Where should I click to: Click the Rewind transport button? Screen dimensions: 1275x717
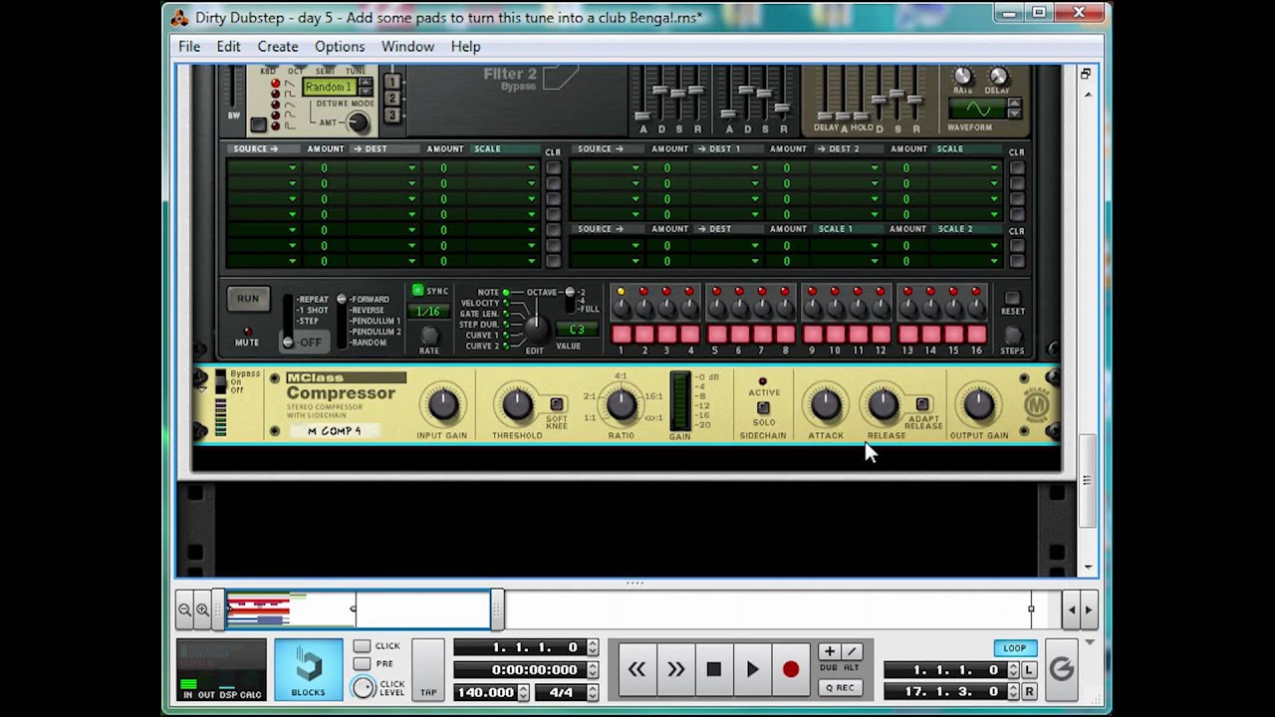(x=637, y=670)
